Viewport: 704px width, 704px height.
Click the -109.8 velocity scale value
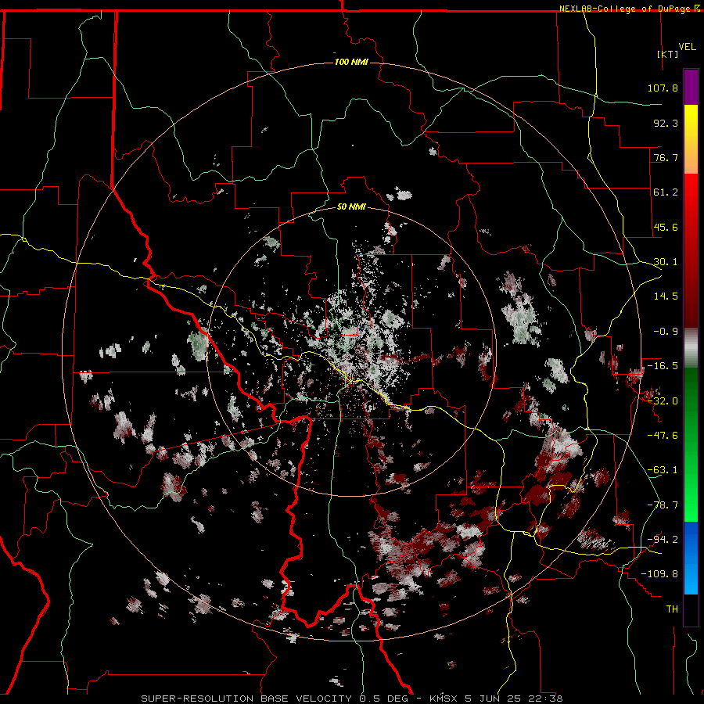coord(659,574)
